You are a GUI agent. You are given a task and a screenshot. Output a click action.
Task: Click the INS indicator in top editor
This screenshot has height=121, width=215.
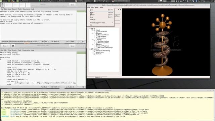point(83,41)
